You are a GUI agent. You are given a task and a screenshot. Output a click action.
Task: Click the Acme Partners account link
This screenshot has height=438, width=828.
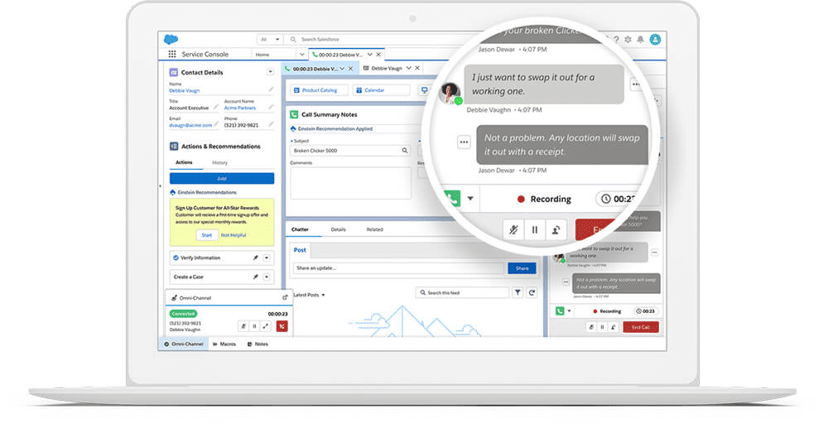(x=240, y=108)
